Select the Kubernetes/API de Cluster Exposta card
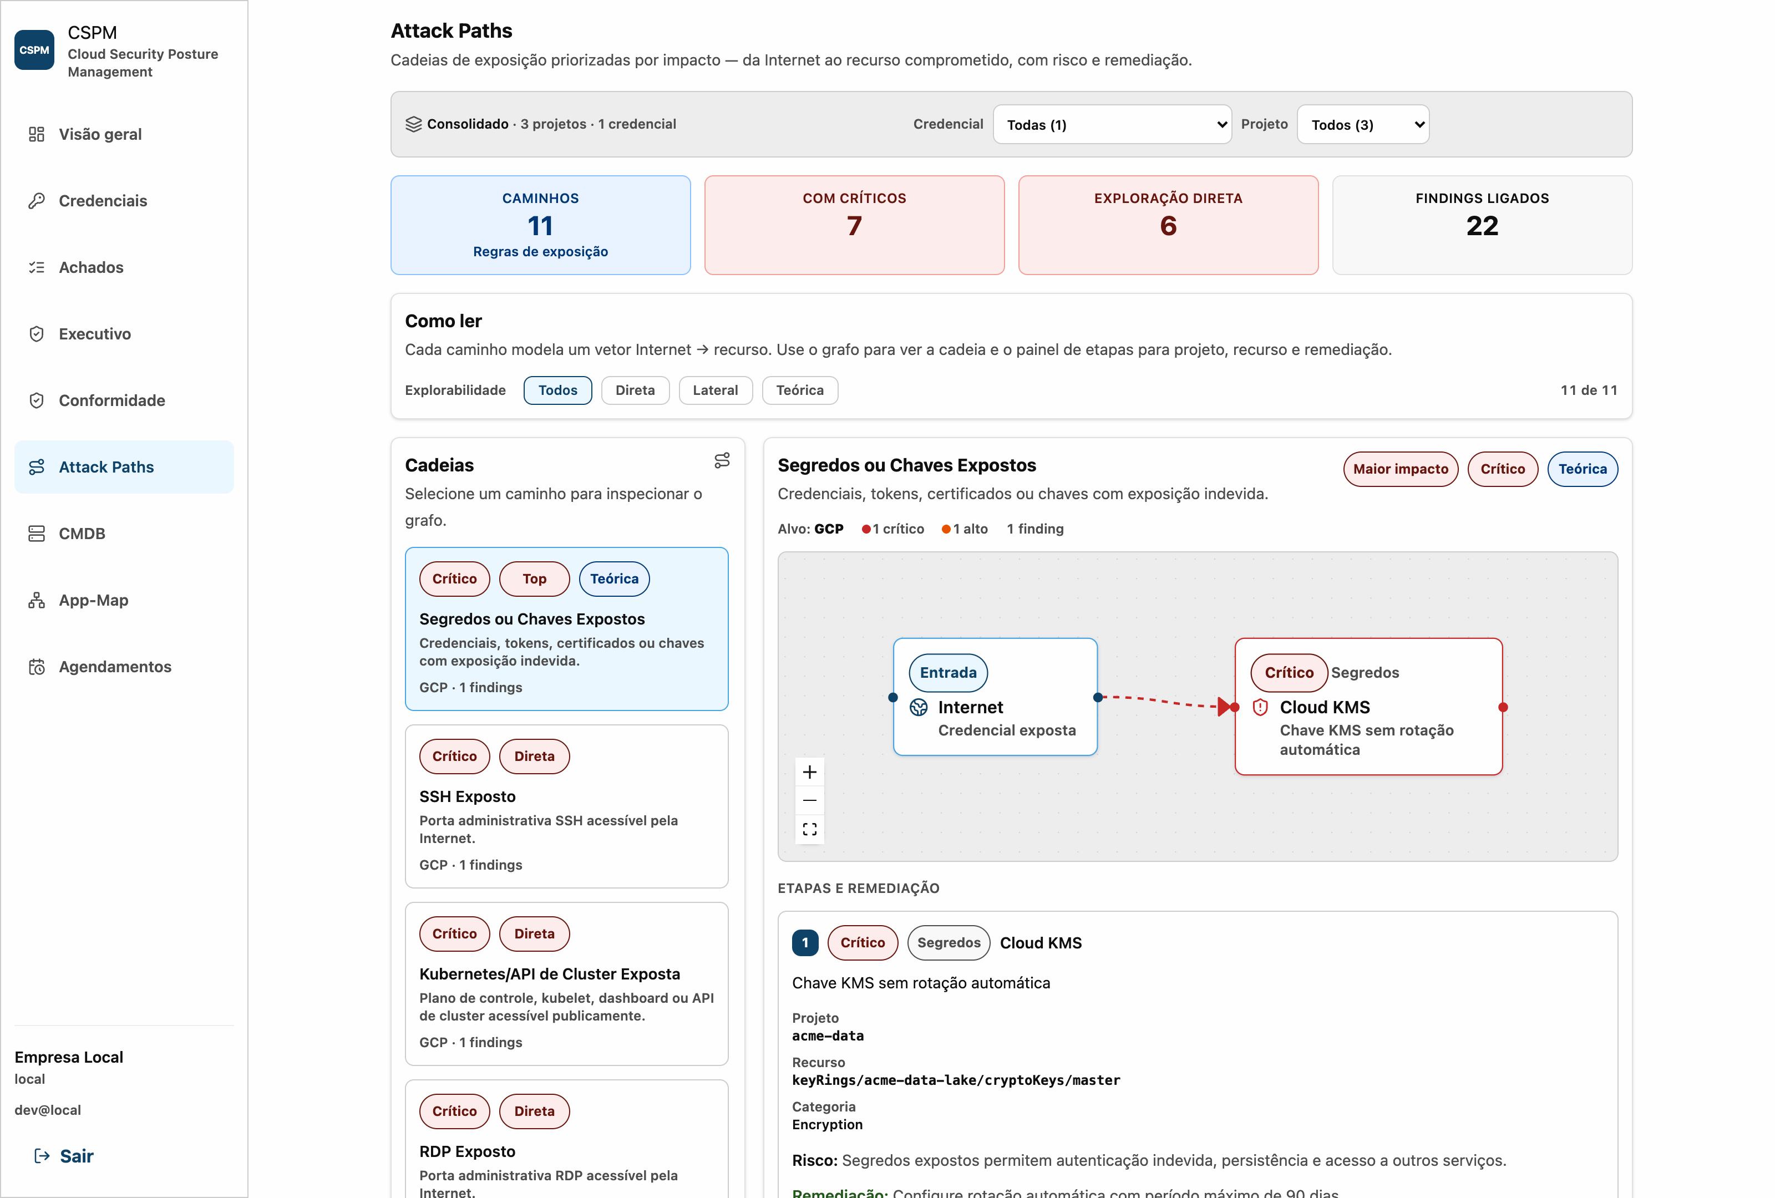 click(x=566, y=983)
